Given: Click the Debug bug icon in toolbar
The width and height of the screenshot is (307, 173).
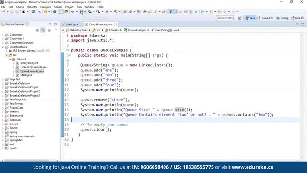Looking at the screenshot, I should (72, 12).
